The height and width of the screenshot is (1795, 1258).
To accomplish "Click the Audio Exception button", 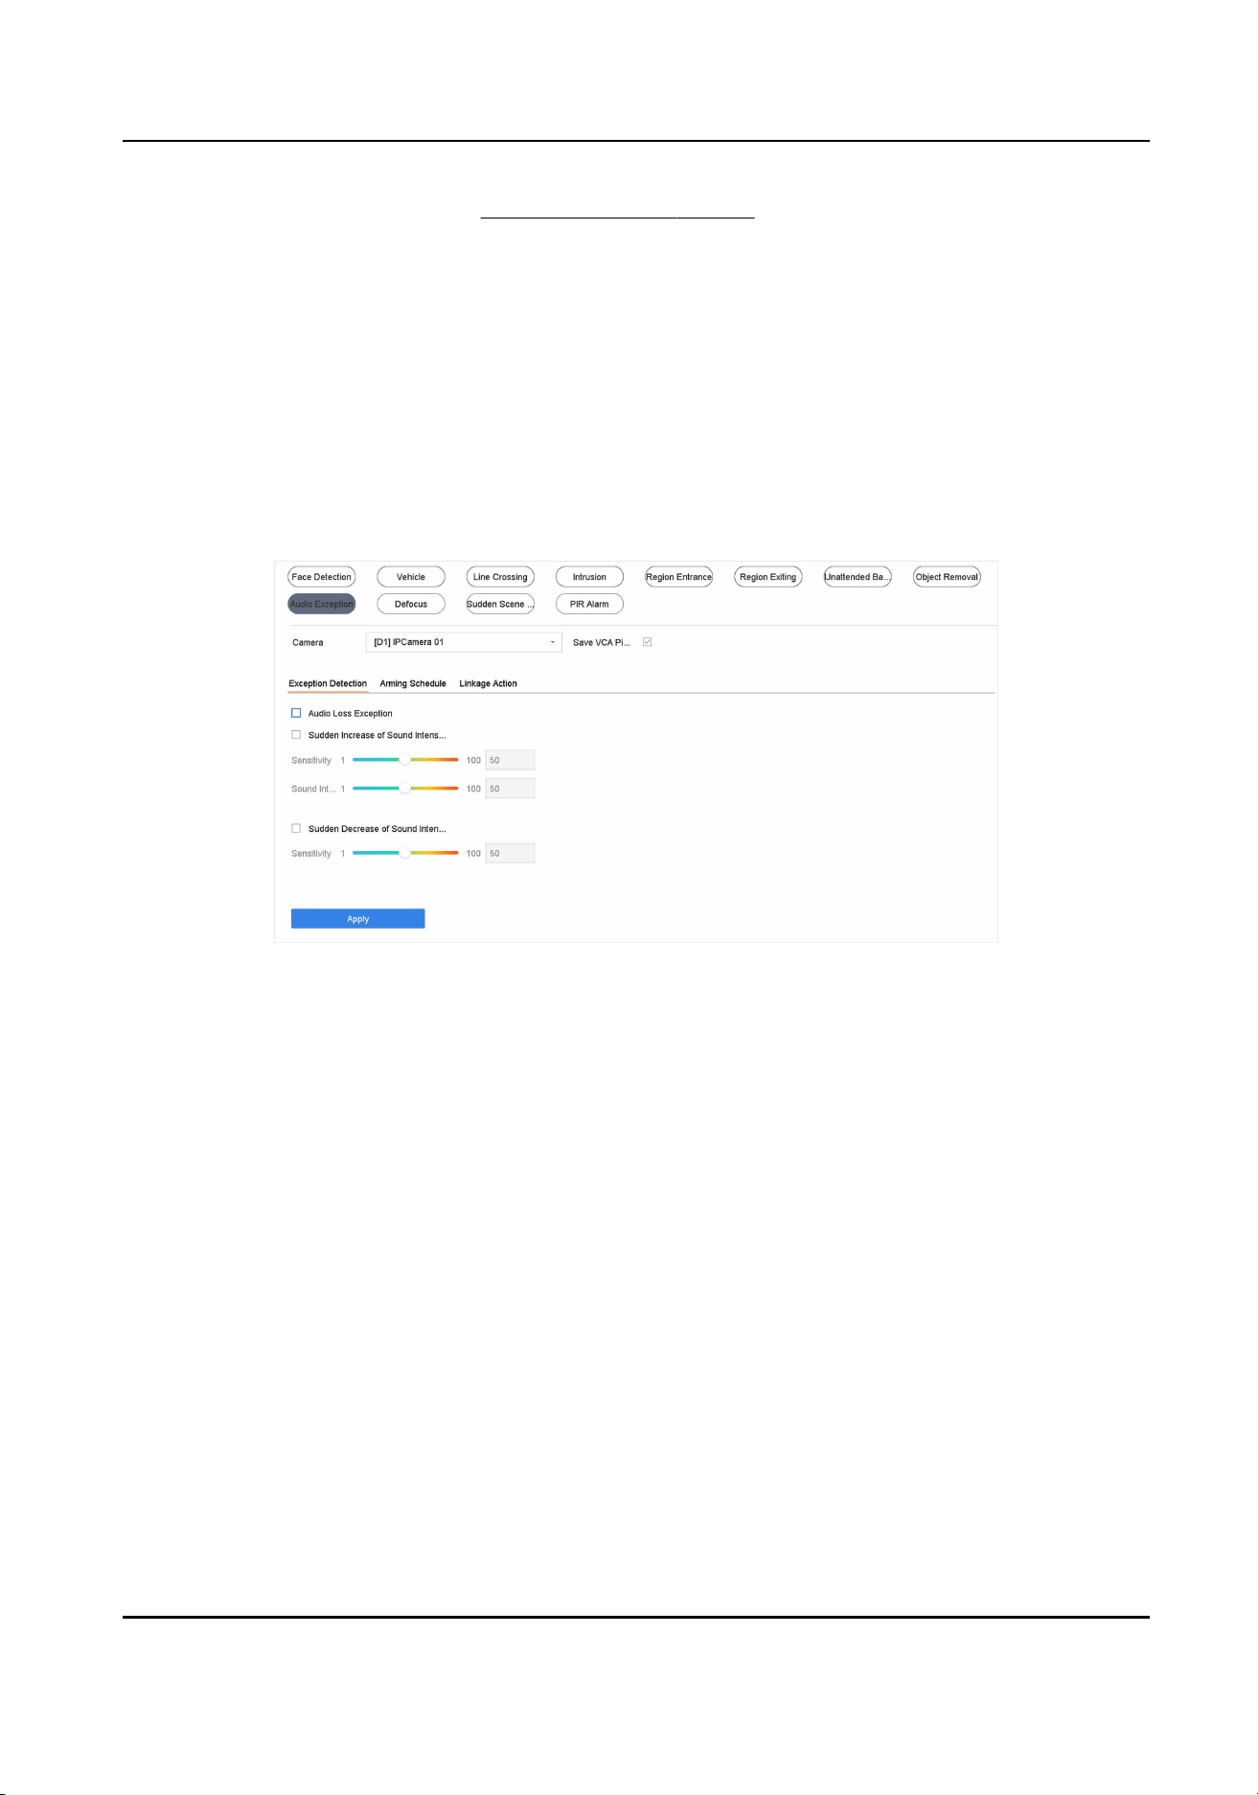I will [321, 604].
